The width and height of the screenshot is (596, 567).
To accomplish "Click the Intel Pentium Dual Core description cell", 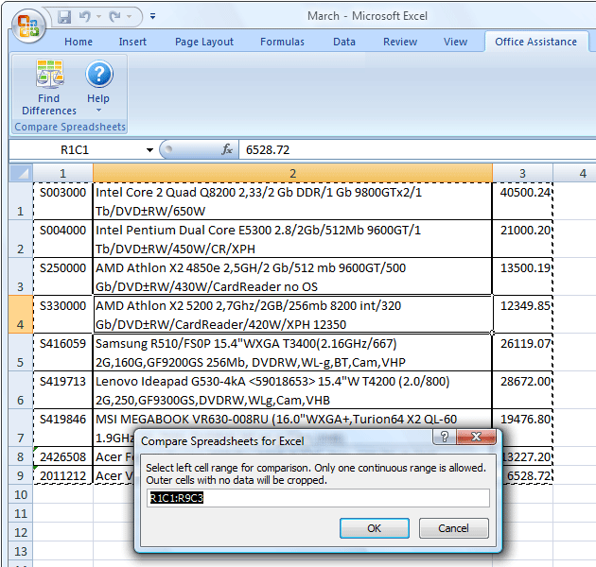I will pyautogui.click(x=292, y=239).
